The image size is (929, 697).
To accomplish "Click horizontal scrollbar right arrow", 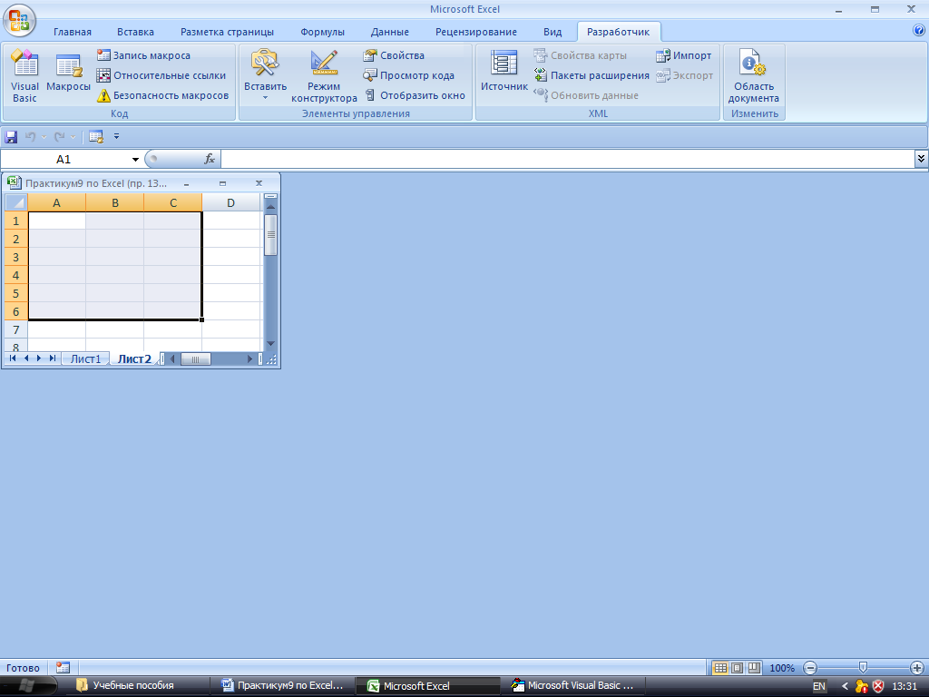I will tap(250, 358).
